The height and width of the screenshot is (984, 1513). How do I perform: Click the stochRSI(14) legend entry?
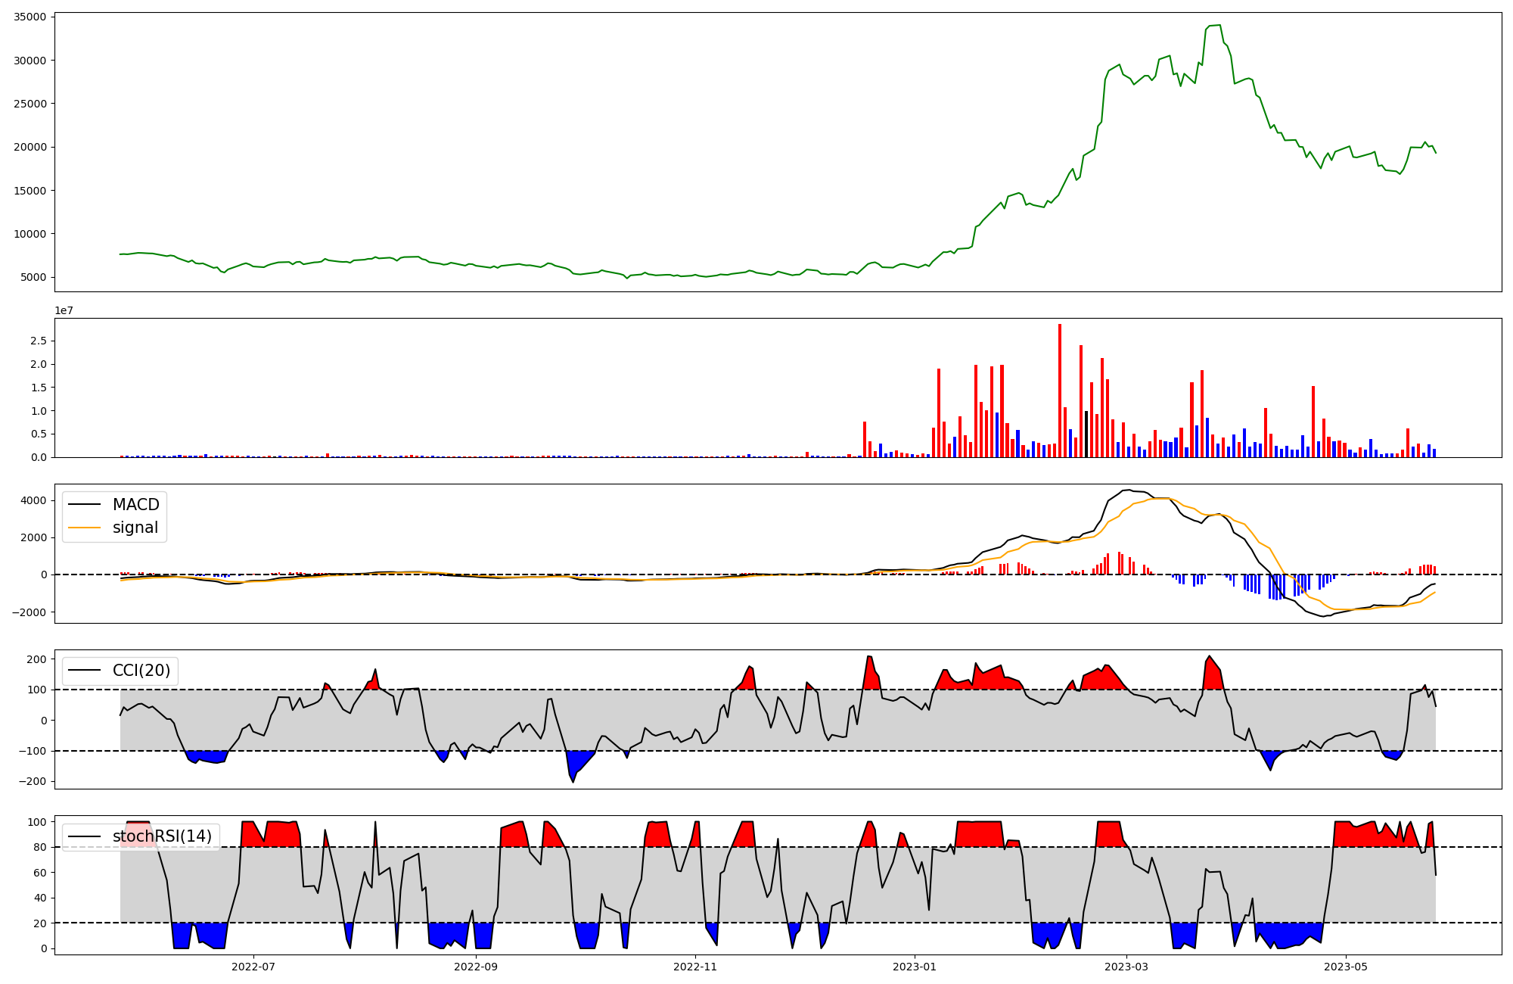[162, 836]
